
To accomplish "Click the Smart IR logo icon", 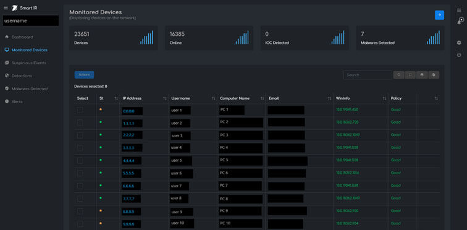I will coord(15,8).
